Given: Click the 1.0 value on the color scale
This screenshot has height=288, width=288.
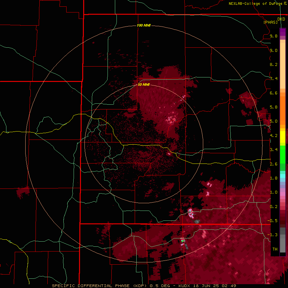Looking at the screenshot, I should coord(274,192).
